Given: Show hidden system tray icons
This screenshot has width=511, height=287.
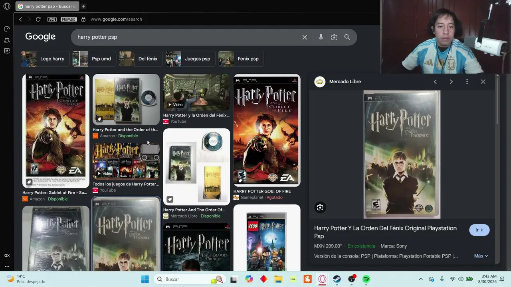Looking at the screenshot, I should (420, 279).
